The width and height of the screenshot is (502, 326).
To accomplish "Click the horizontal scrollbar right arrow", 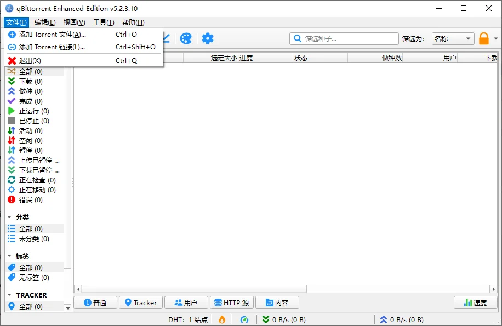I will click(x=493, y=289).
